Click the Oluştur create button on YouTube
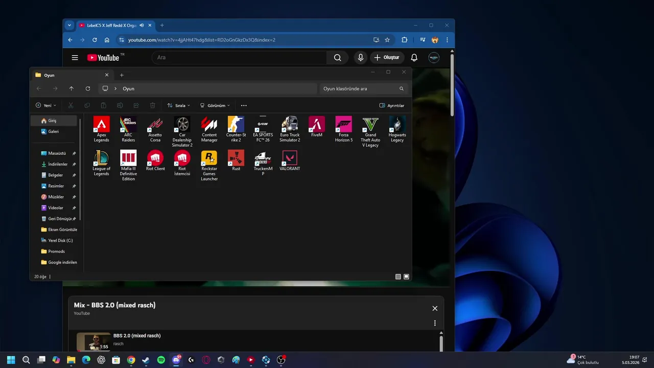The image size is (654, 368). pyautogui.click(x=387, y=58)
